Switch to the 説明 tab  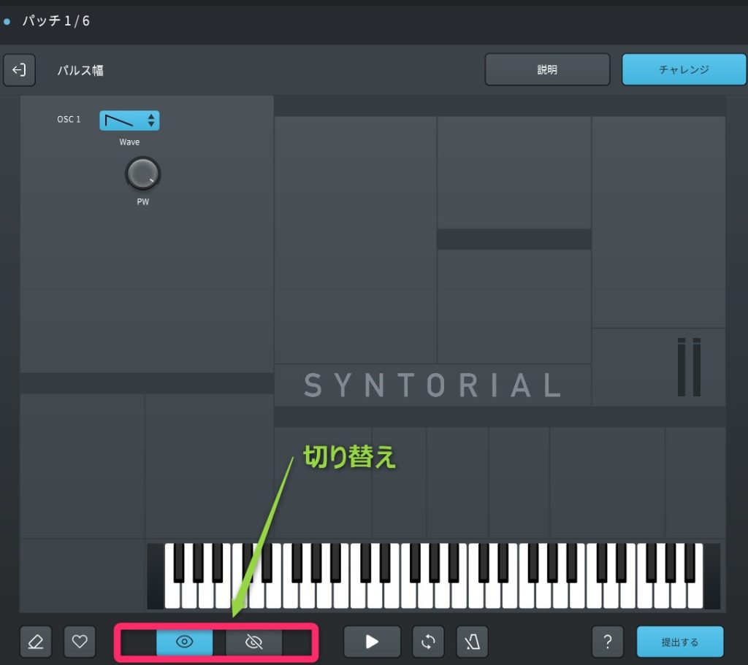547,70
